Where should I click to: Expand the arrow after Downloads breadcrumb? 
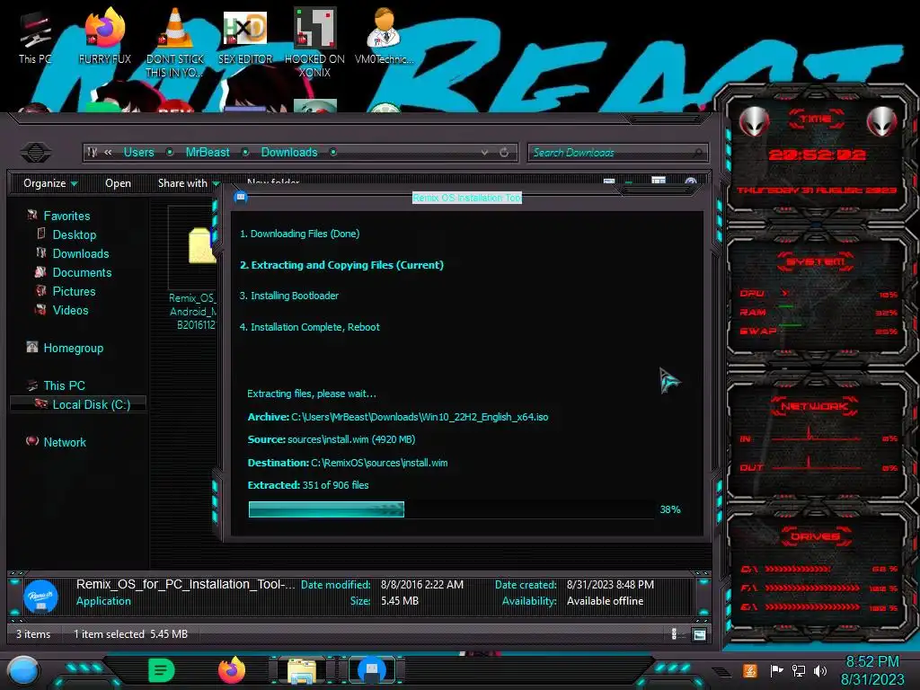(x=332, y=153)
